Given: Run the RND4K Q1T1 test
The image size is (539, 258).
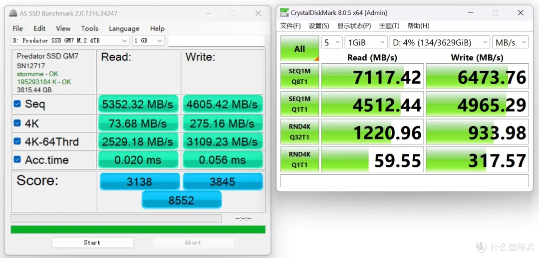Looking at the screenshot, I should (300, 159).
